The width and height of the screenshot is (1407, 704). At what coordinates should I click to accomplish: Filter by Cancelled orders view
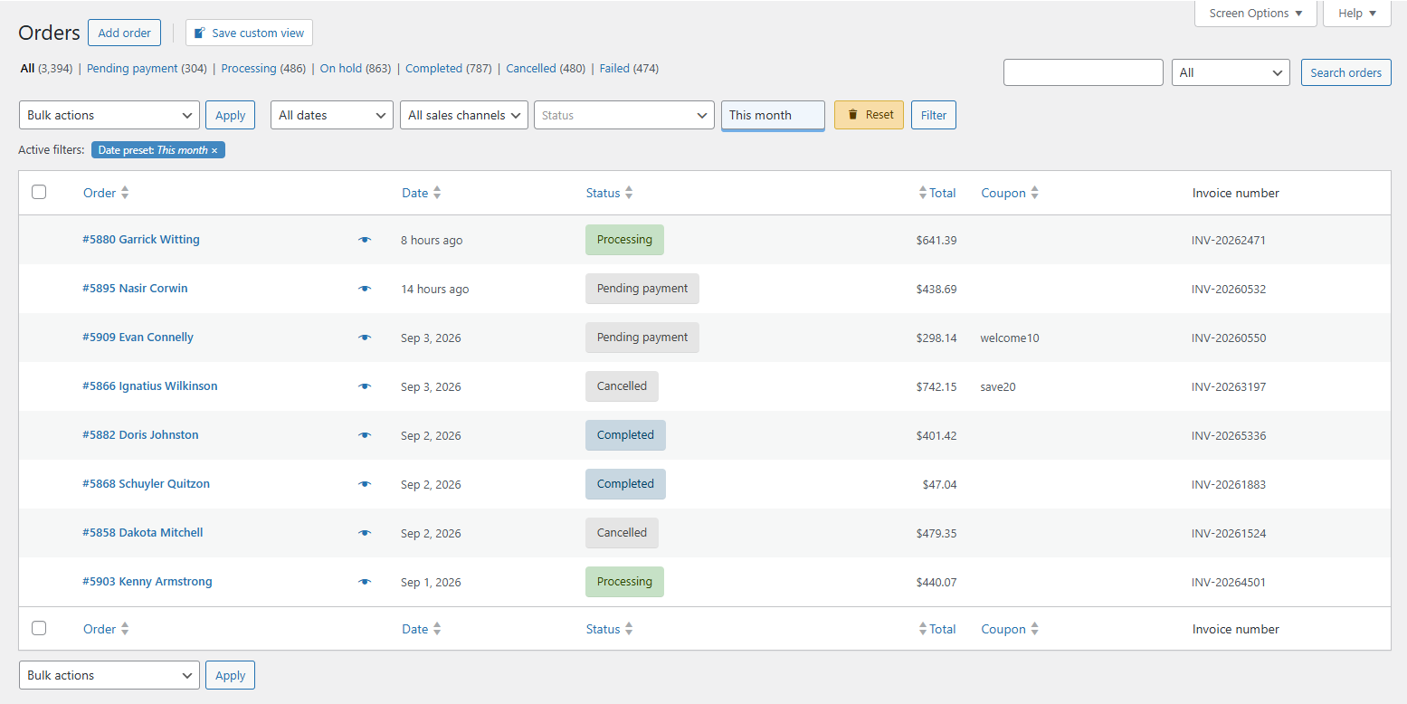pyautogui.click(x=546, y=69)
